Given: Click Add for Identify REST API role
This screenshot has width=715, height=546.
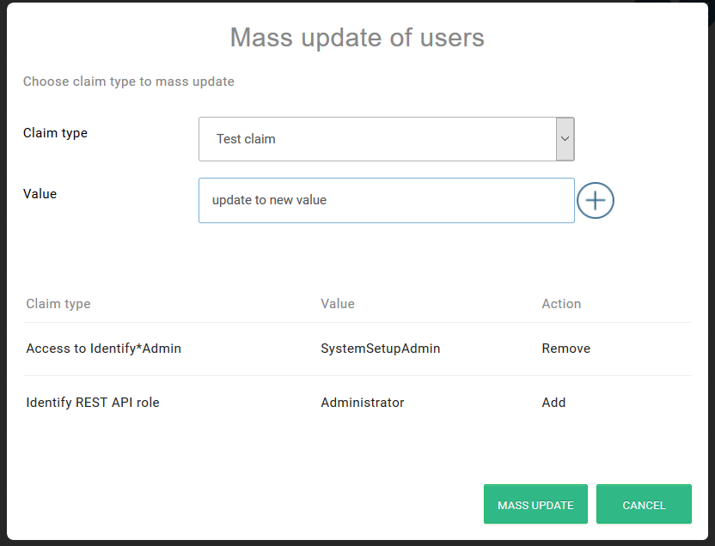Looking at the screenshot, I should [x=553, y=403].
